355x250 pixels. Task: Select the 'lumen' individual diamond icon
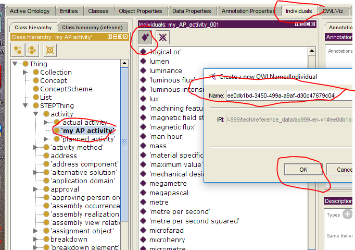pos(143,61)
